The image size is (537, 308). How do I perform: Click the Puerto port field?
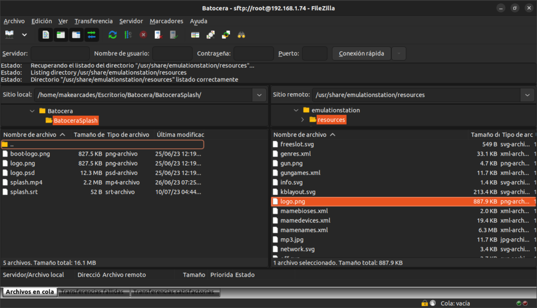tap(315, 53)
